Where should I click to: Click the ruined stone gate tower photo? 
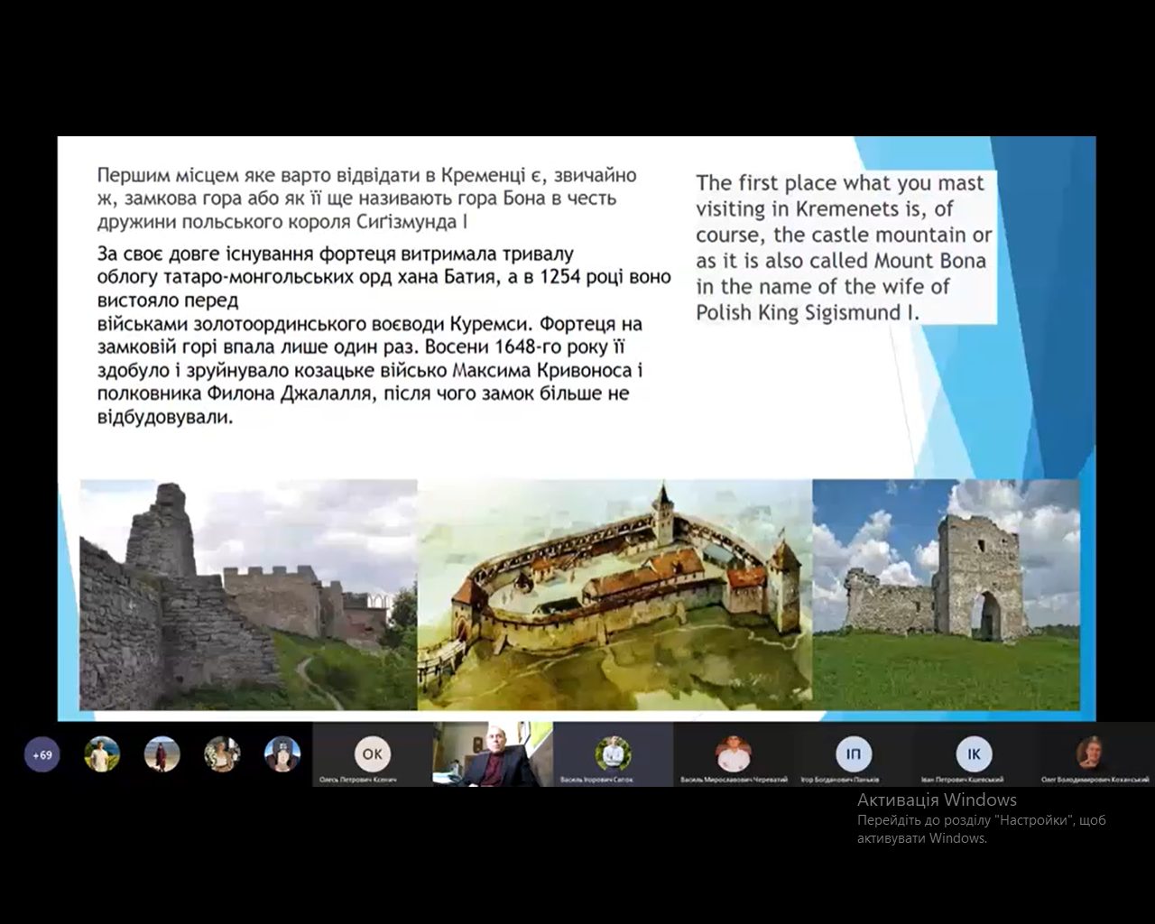[946, 595]
